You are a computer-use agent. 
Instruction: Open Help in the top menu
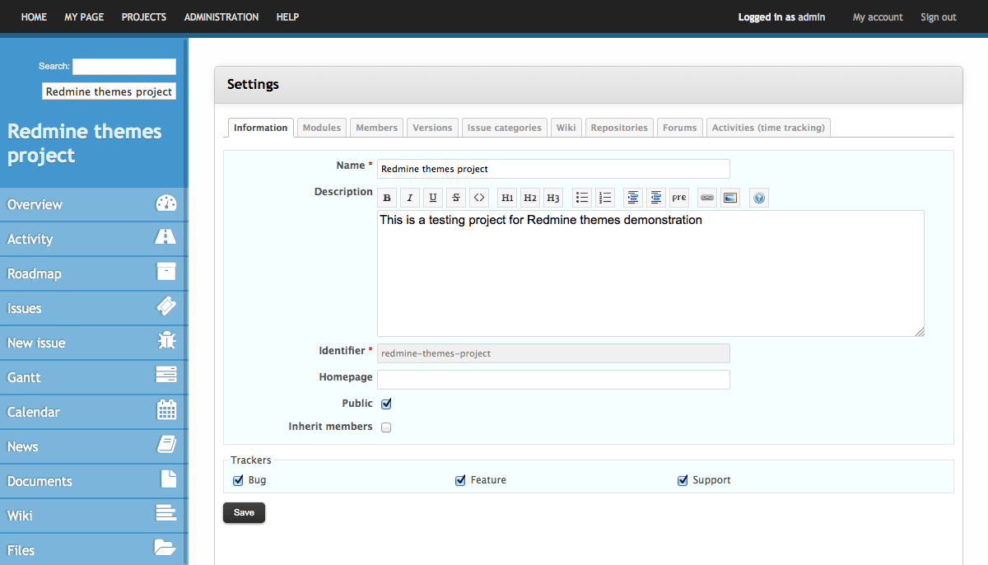pos(287,16)
